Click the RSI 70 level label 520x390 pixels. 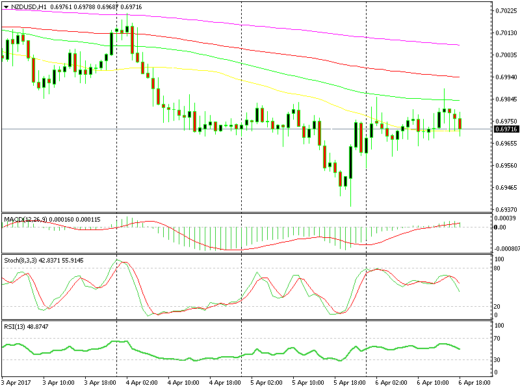coord(497,339)
